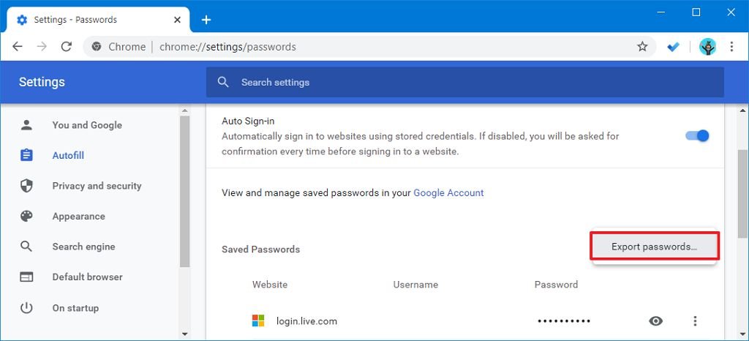
Task: Disable the Auto Sign-in toggle
Action: (x=697, y=135)
